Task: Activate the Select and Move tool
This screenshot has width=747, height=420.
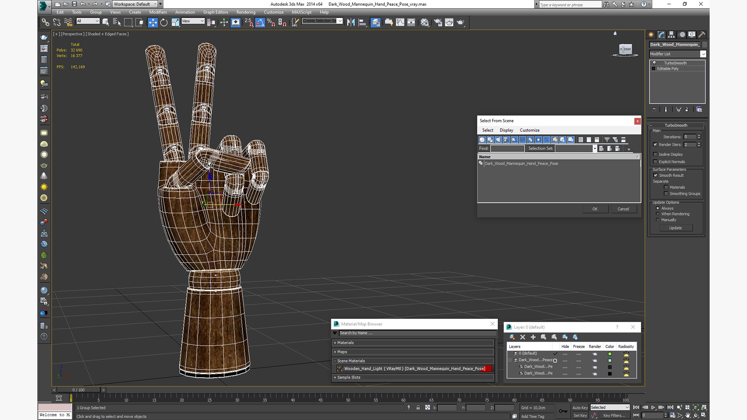Action: 153,22
